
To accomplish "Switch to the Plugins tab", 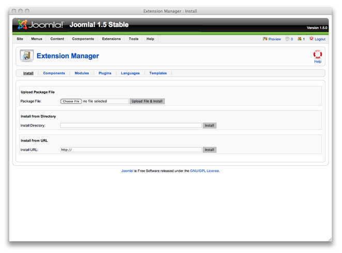I will tap(105, 73).
